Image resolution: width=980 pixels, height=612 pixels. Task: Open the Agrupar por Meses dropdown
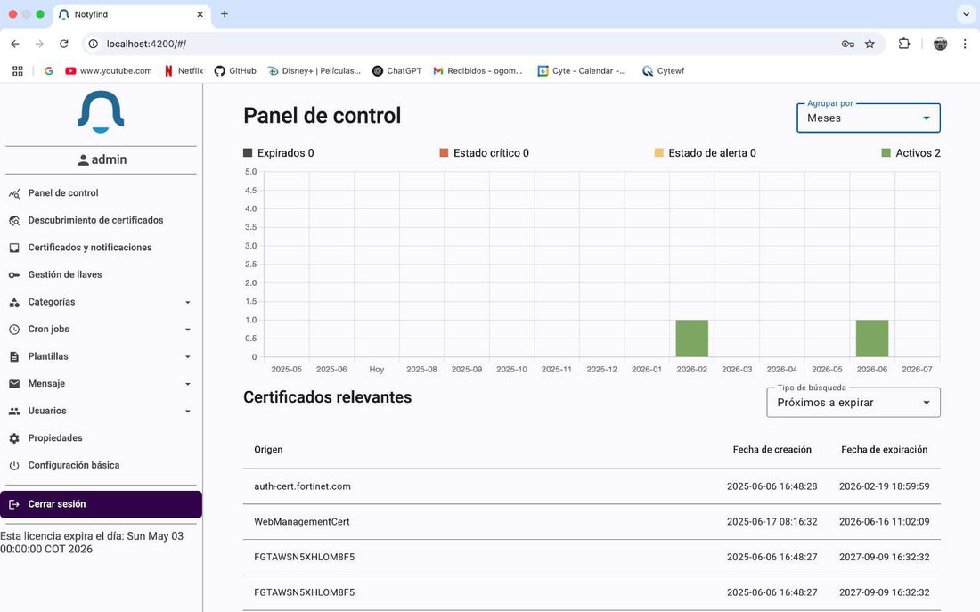(868, 118)
